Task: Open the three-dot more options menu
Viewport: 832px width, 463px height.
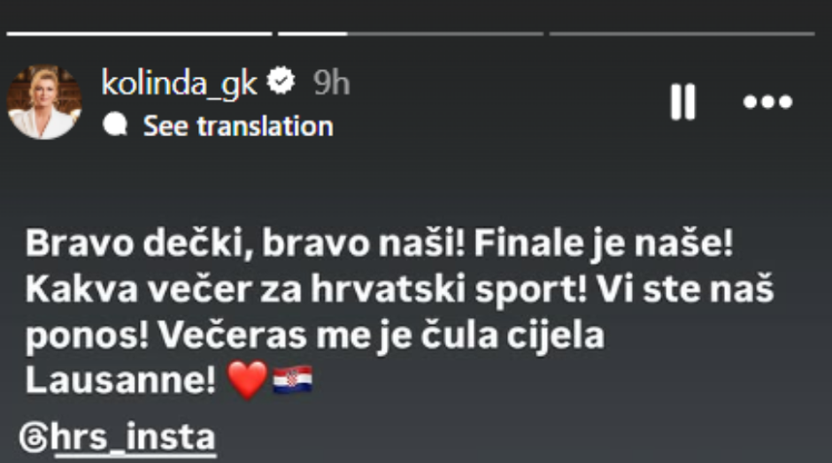Action: 767,102
